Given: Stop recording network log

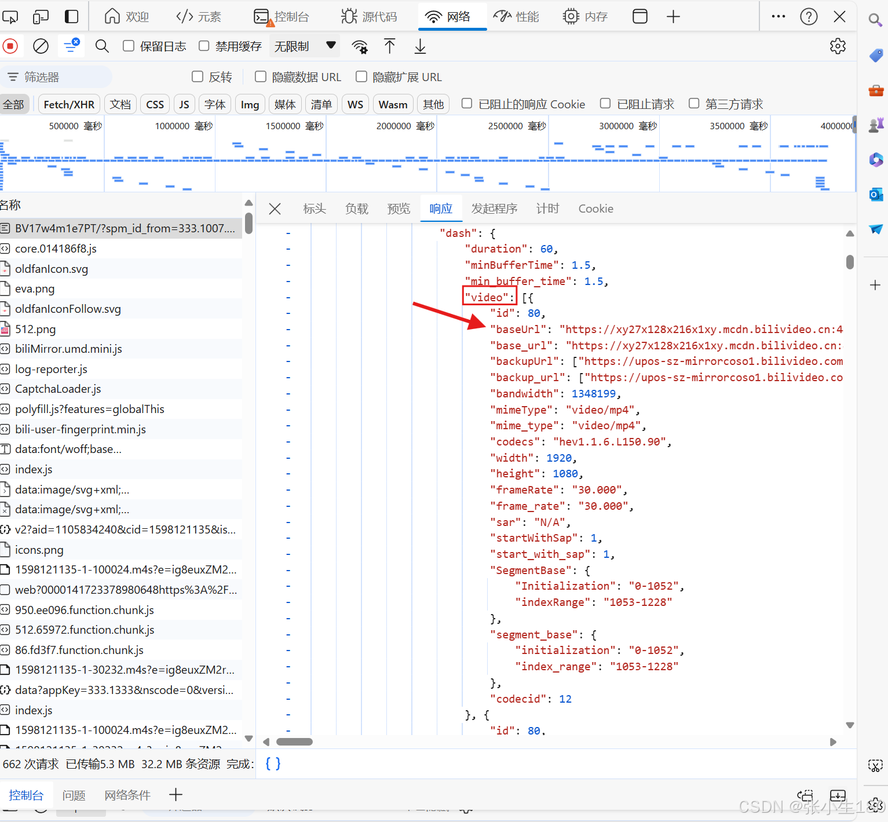Looking at the screenshot, I should click(x=10, y=46).
